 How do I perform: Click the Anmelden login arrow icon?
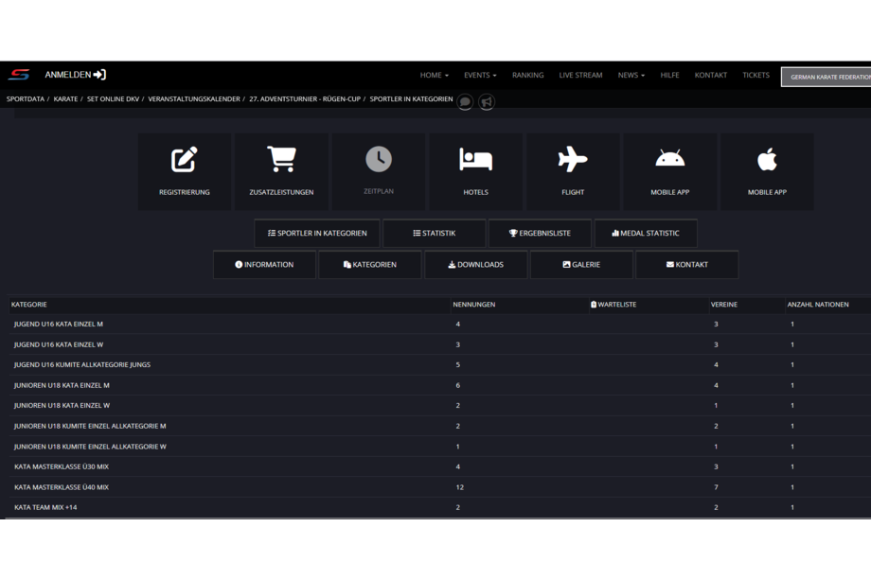click(99, 75)
